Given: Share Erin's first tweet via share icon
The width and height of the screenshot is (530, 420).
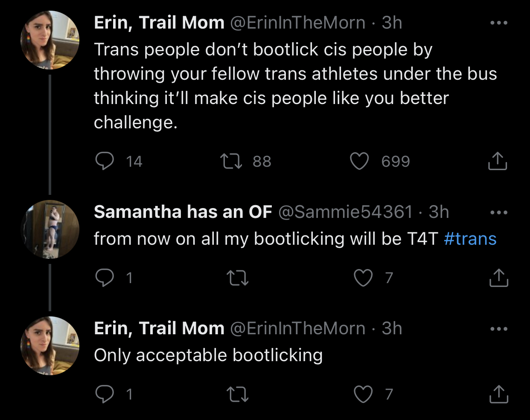Looking at the screenshot, I should click(497, 161).
